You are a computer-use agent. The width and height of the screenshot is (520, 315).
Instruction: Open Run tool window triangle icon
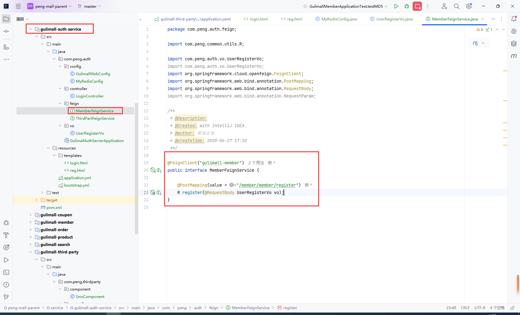click(6, 260)
